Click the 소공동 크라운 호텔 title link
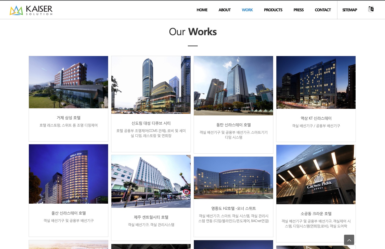Screen dimensions: 385x249 [316, 214]
